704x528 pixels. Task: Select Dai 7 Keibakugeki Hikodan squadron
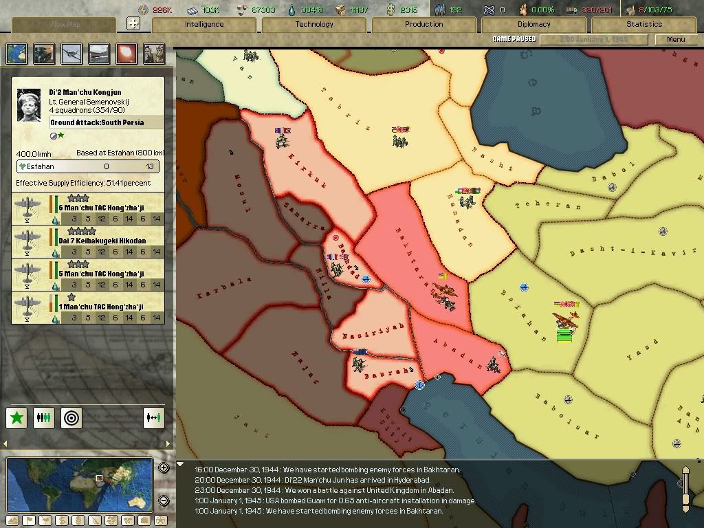[88, 242]
